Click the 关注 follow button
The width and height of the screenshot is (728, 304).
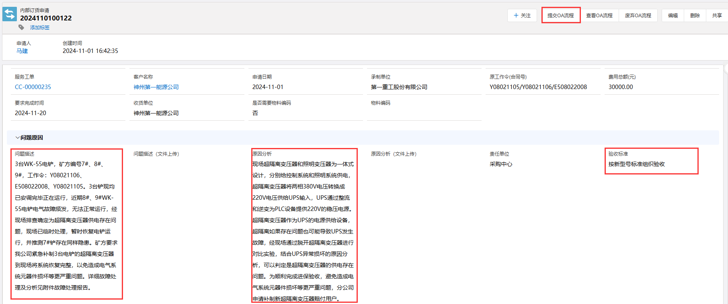522,16
